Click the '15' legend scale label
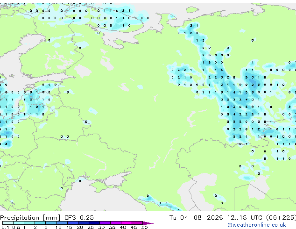296x229 pixels. (x=69, y=227)
